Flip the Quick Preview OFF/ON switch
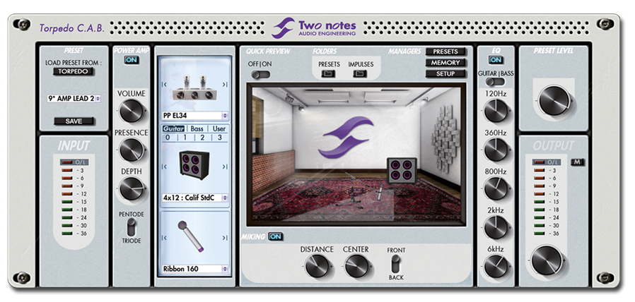 coord(260,74)
